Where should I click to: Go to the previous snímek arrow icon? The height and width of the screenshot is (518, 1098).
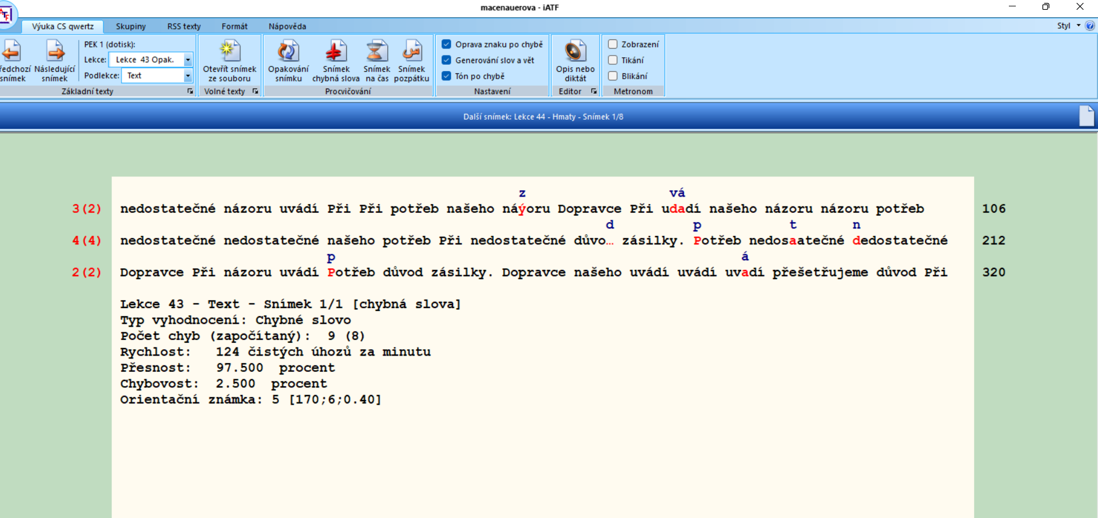12,52
